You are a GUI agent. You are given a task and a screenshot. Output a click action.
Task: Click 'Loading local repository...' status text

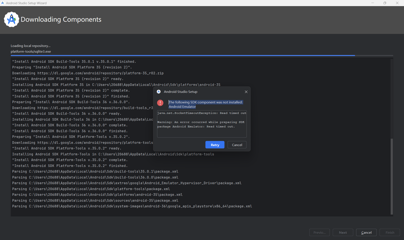click(x=31, y=46)
